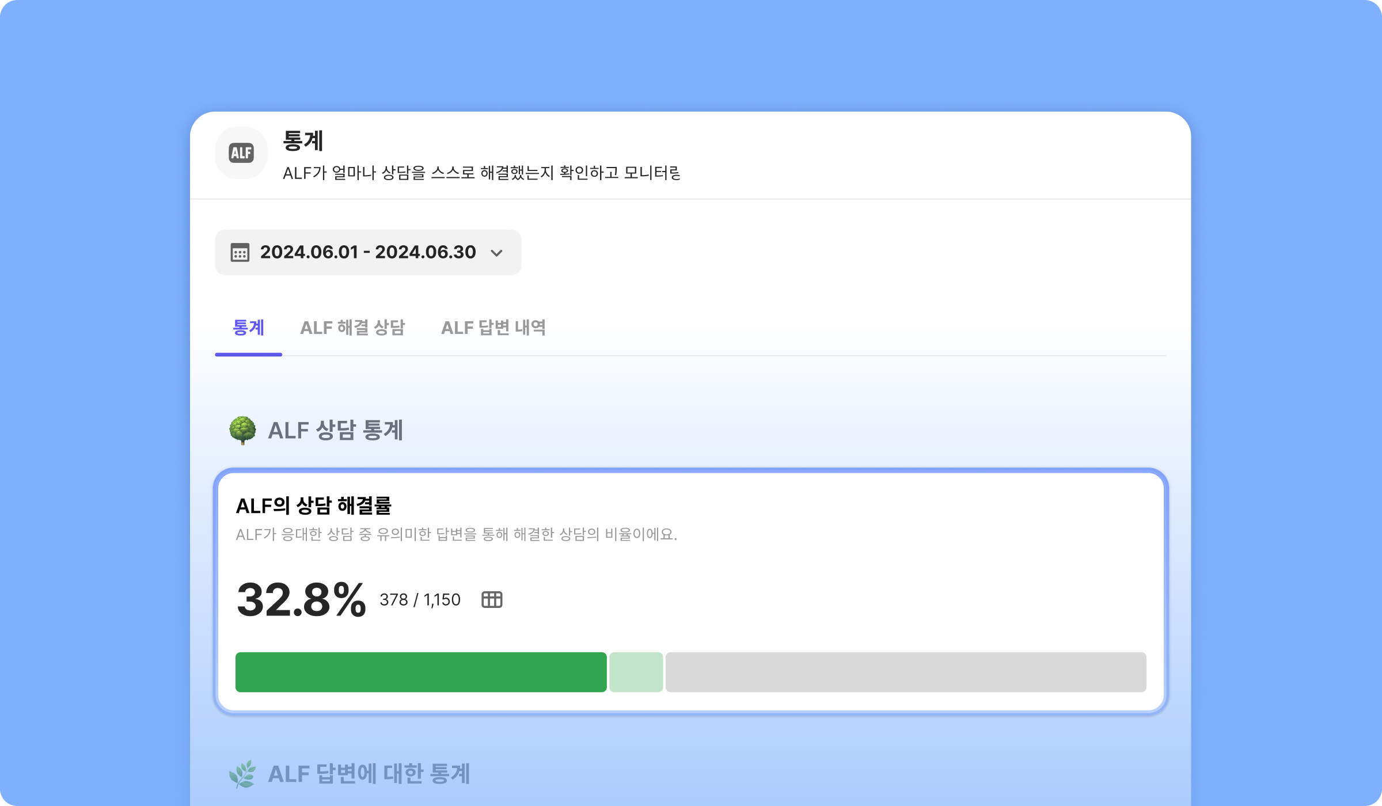Open the 2024.06.01 - 2024.06.30 date range
Screen dimensions: 1382x806
tap(367, 252)
